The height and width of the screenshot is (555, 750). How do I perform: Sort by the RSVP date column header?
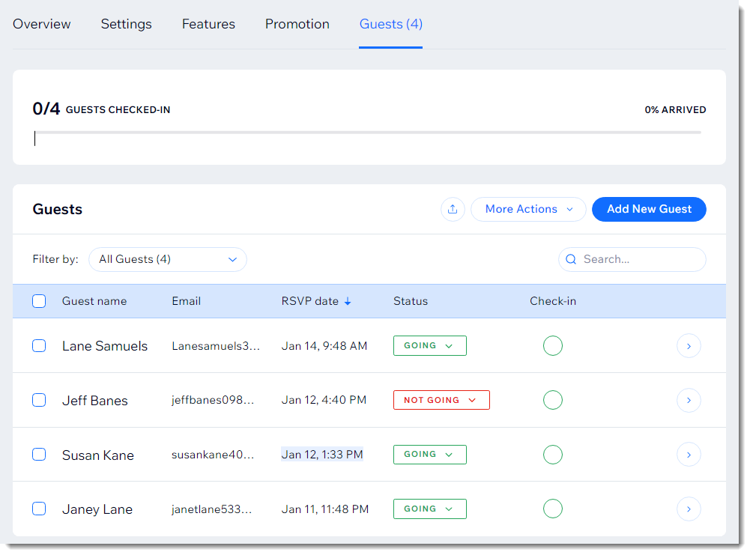click(310, 301)
